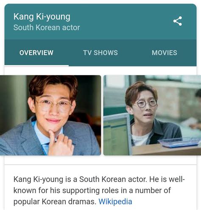Click the divider line above the description

(100, 165)
